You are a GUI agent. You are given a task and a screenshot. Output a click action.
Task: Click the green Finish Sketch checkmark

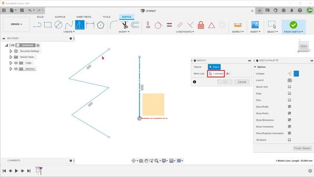coord(293,25)
